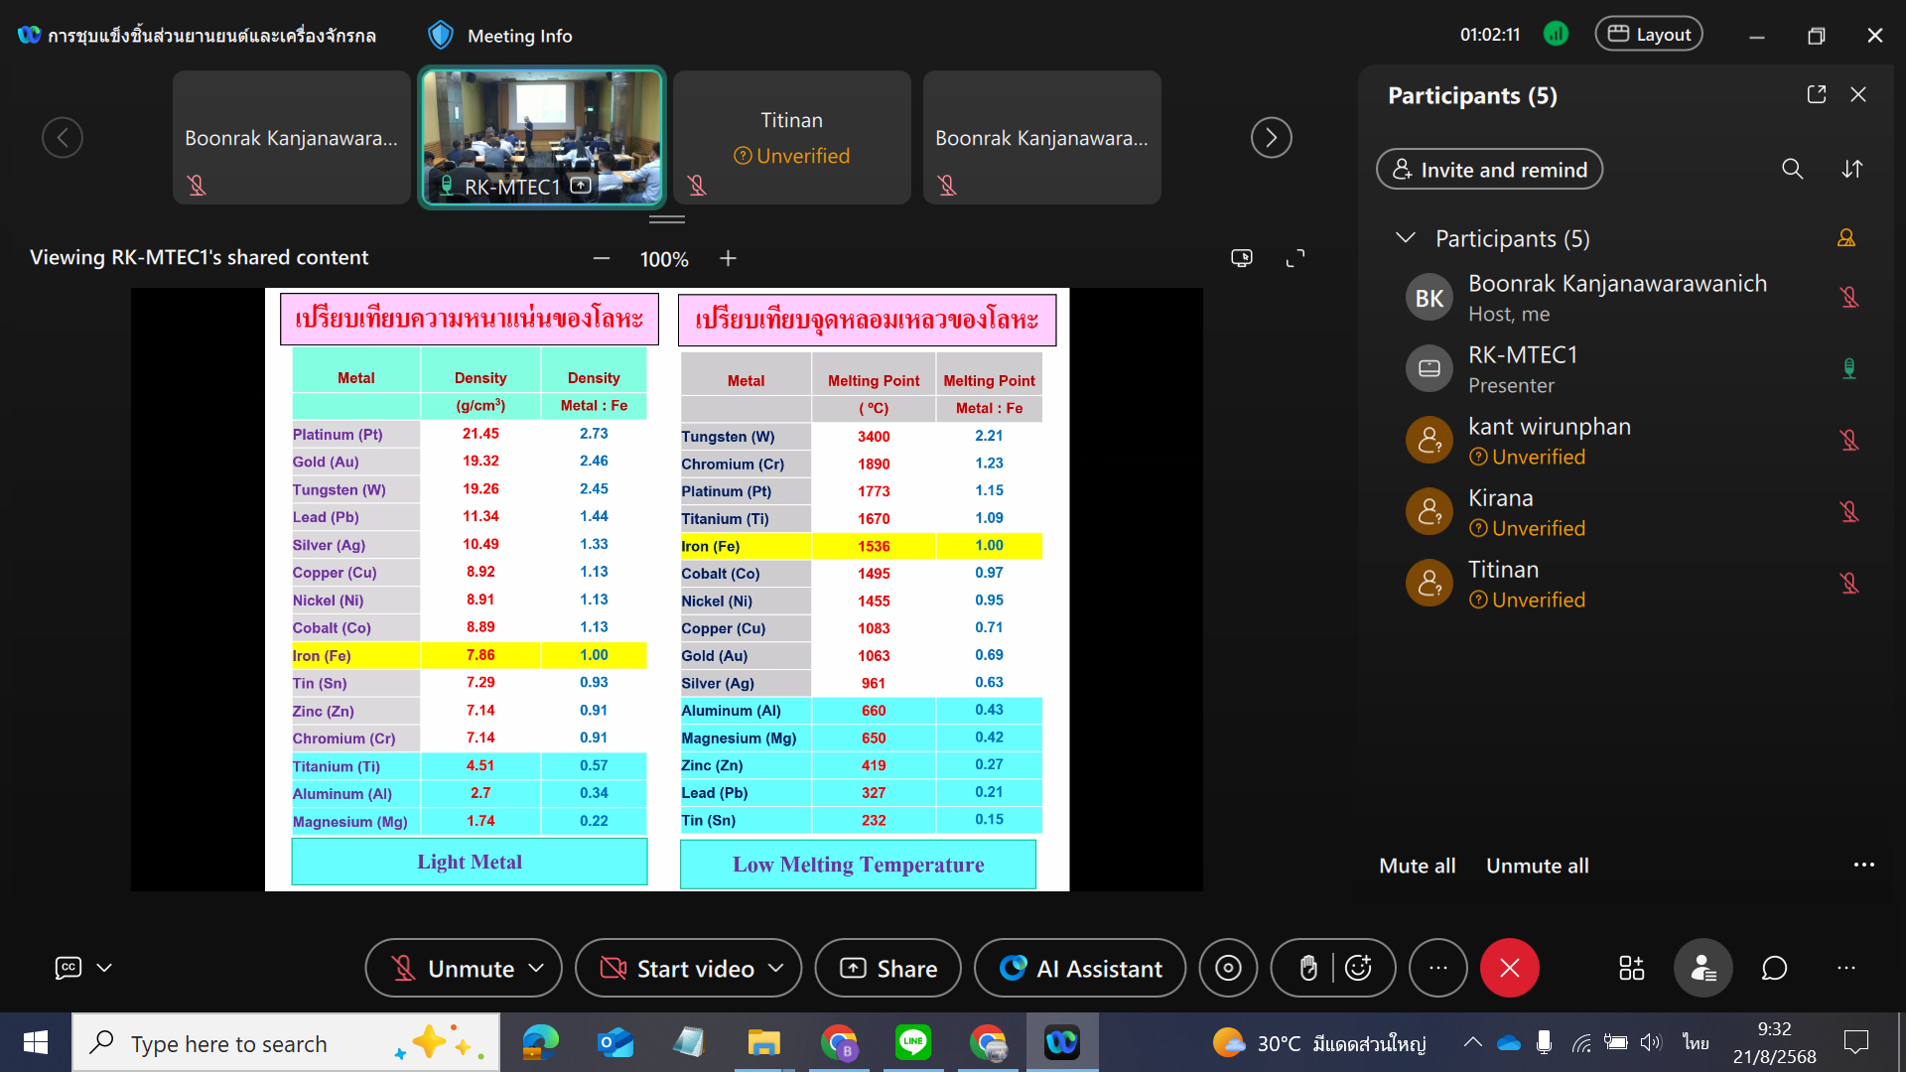The width and height of the screenshot is (1906, 1072).
Task: Open reactions smiley
Action: point(1358,968)
